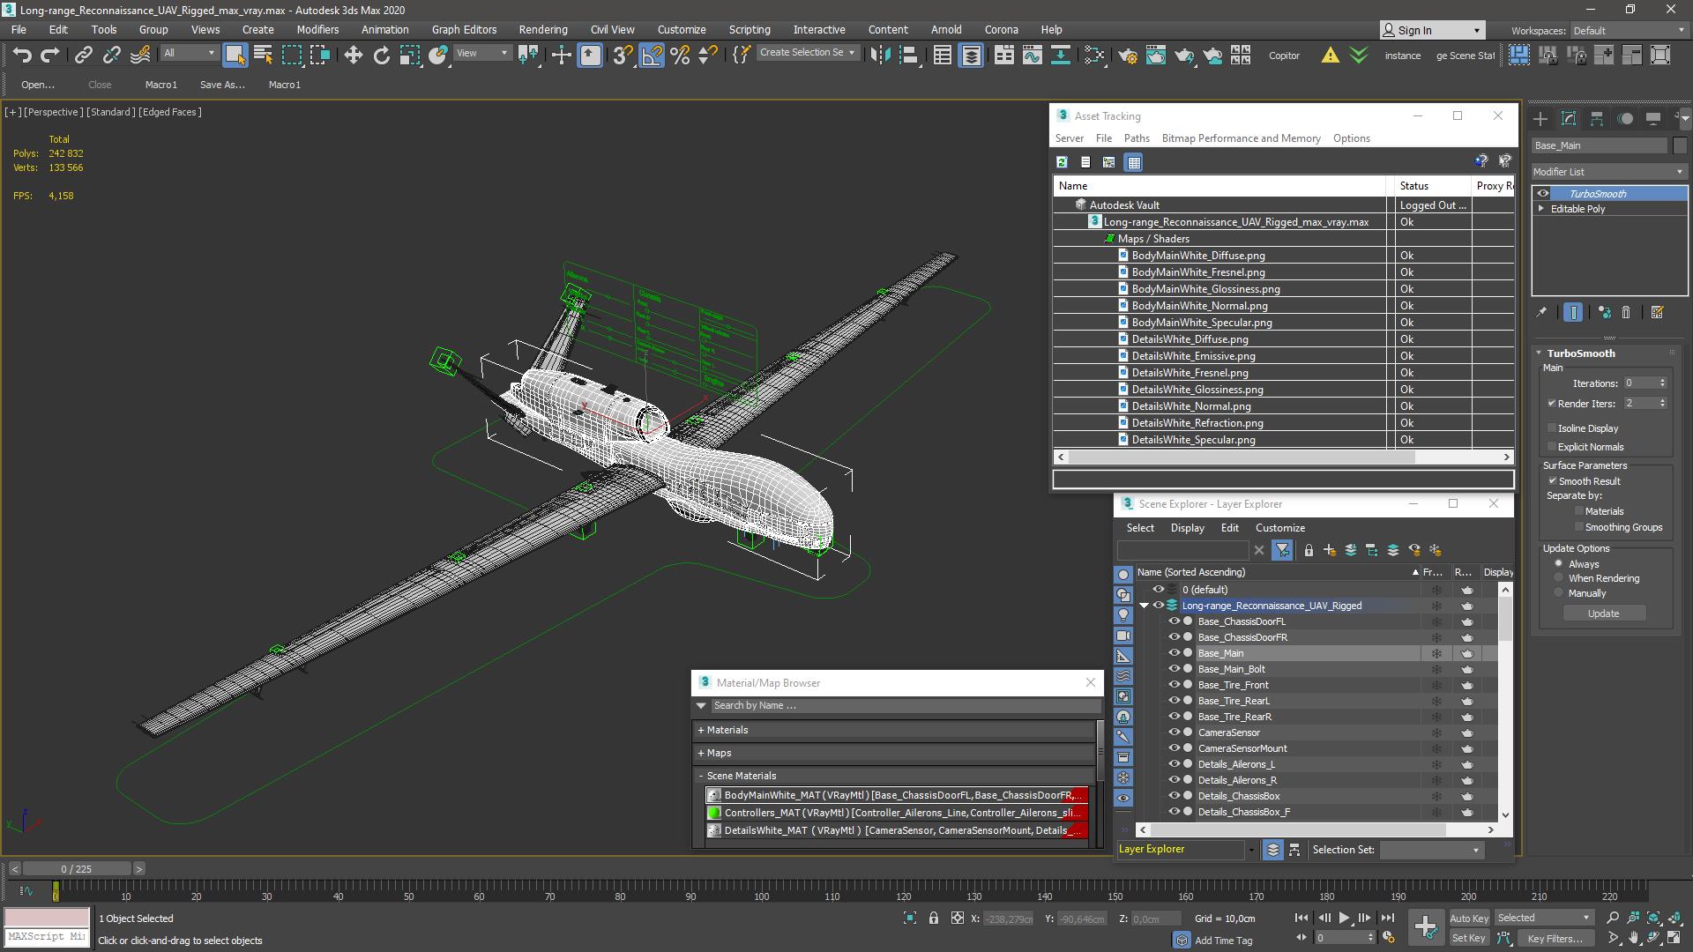This screenshot has height=952, width=1693.
Task: Toggle the 3D Snaps icon
Action: click(x=623, y=56)
